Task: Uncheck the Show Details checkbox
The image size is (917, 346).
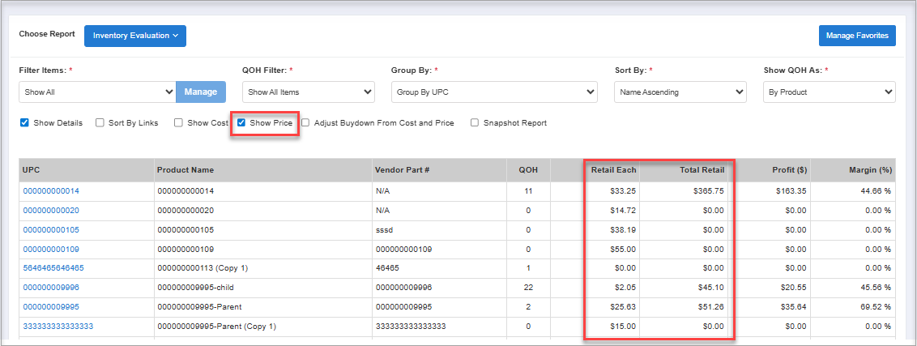Action: 24,123
